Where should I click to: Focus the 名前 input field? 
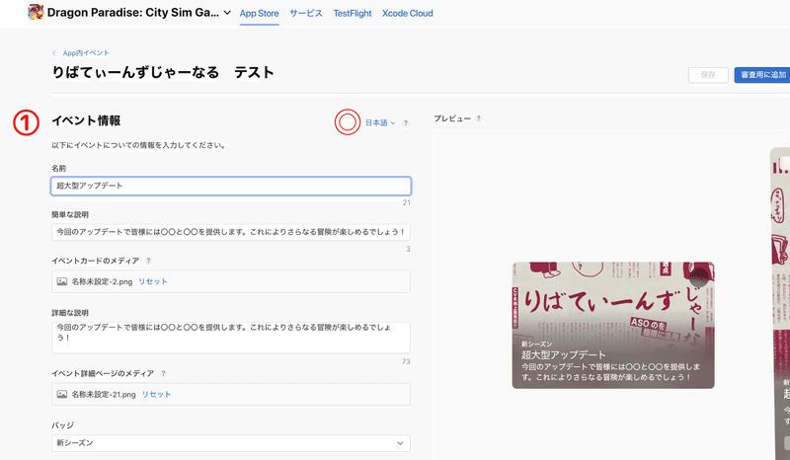pyautogui.click(x=231, y=186)
